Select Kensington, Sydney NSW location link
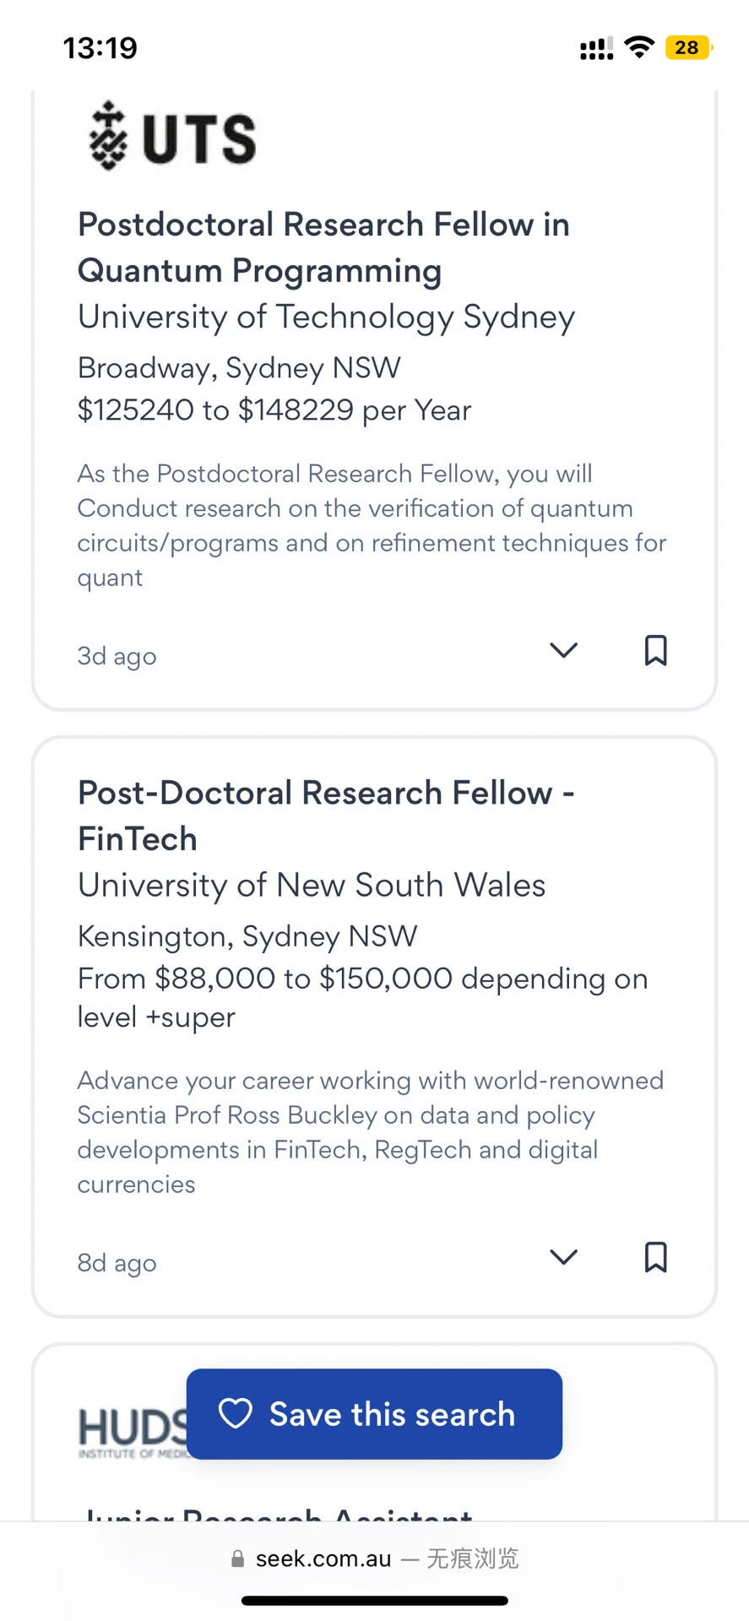The height and width of the screenshot is (1621, 749). click(x=247, y=936)
